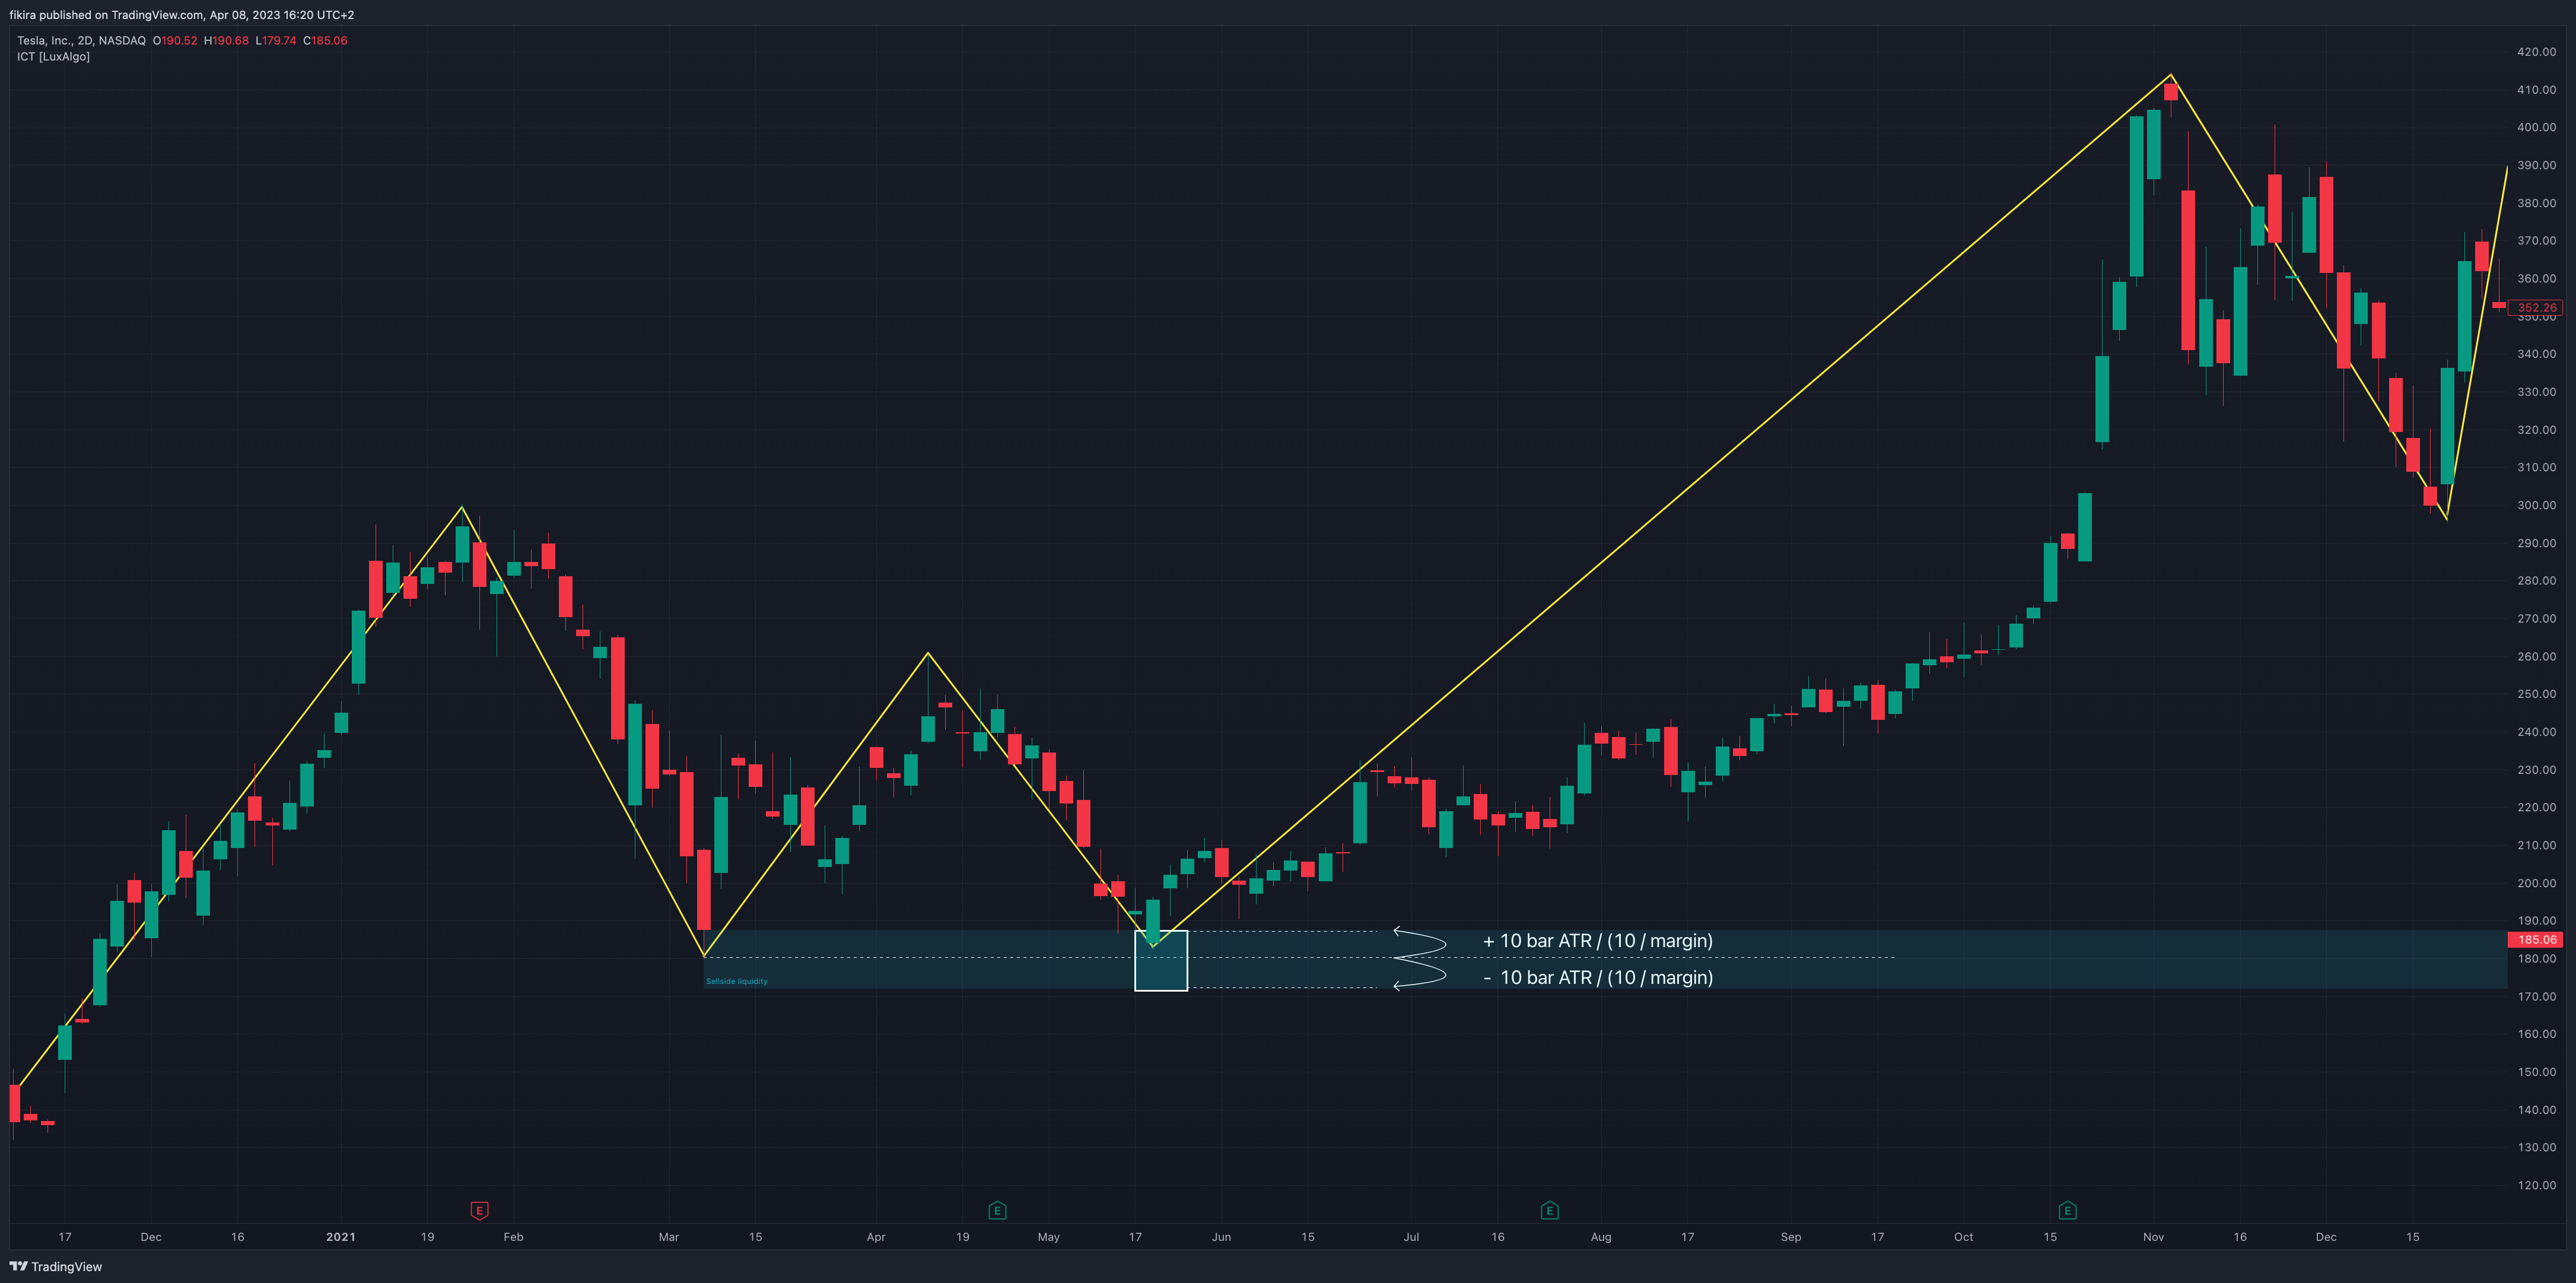
Task: Click the earnings marker before Aug
Action: tap(1550, 1211)
